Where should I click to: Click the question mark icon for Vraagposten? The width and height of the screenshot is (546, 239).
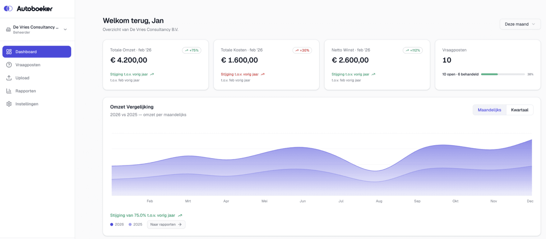(9, 65)
